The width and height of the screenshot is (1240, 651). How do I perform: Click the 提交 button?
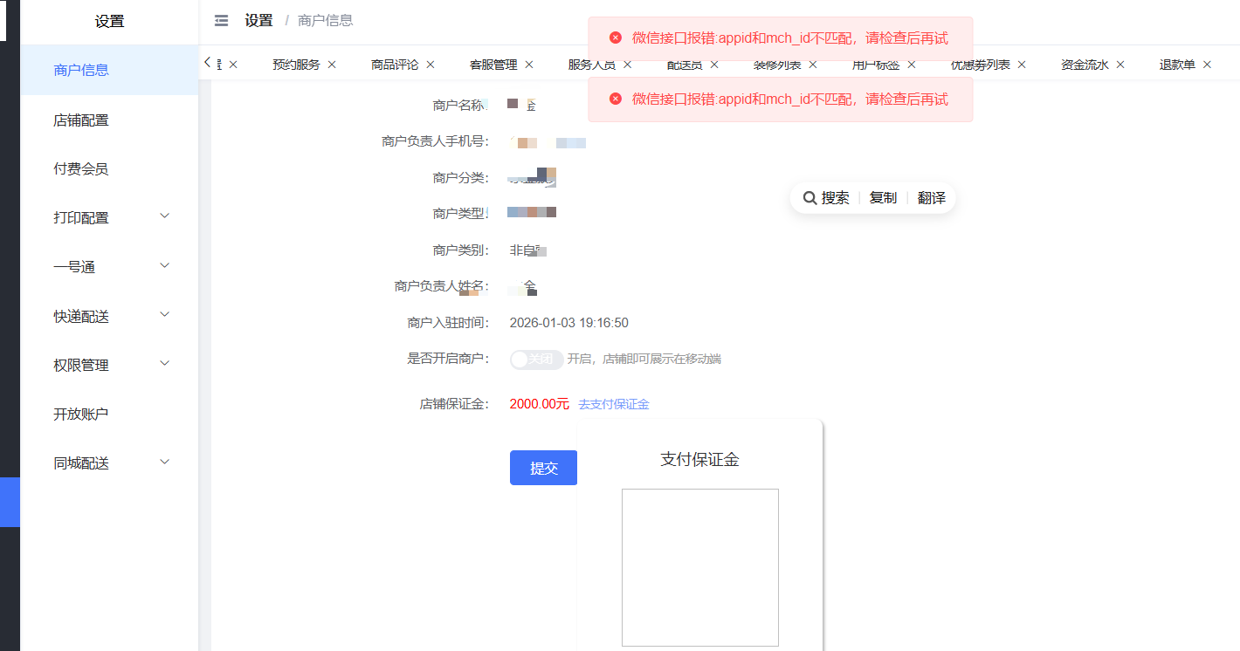tap(543, 468)
